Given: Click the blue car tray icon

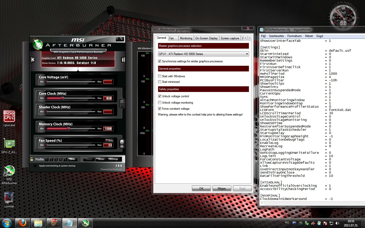Looking at the screenshot, I should (295, 223).
